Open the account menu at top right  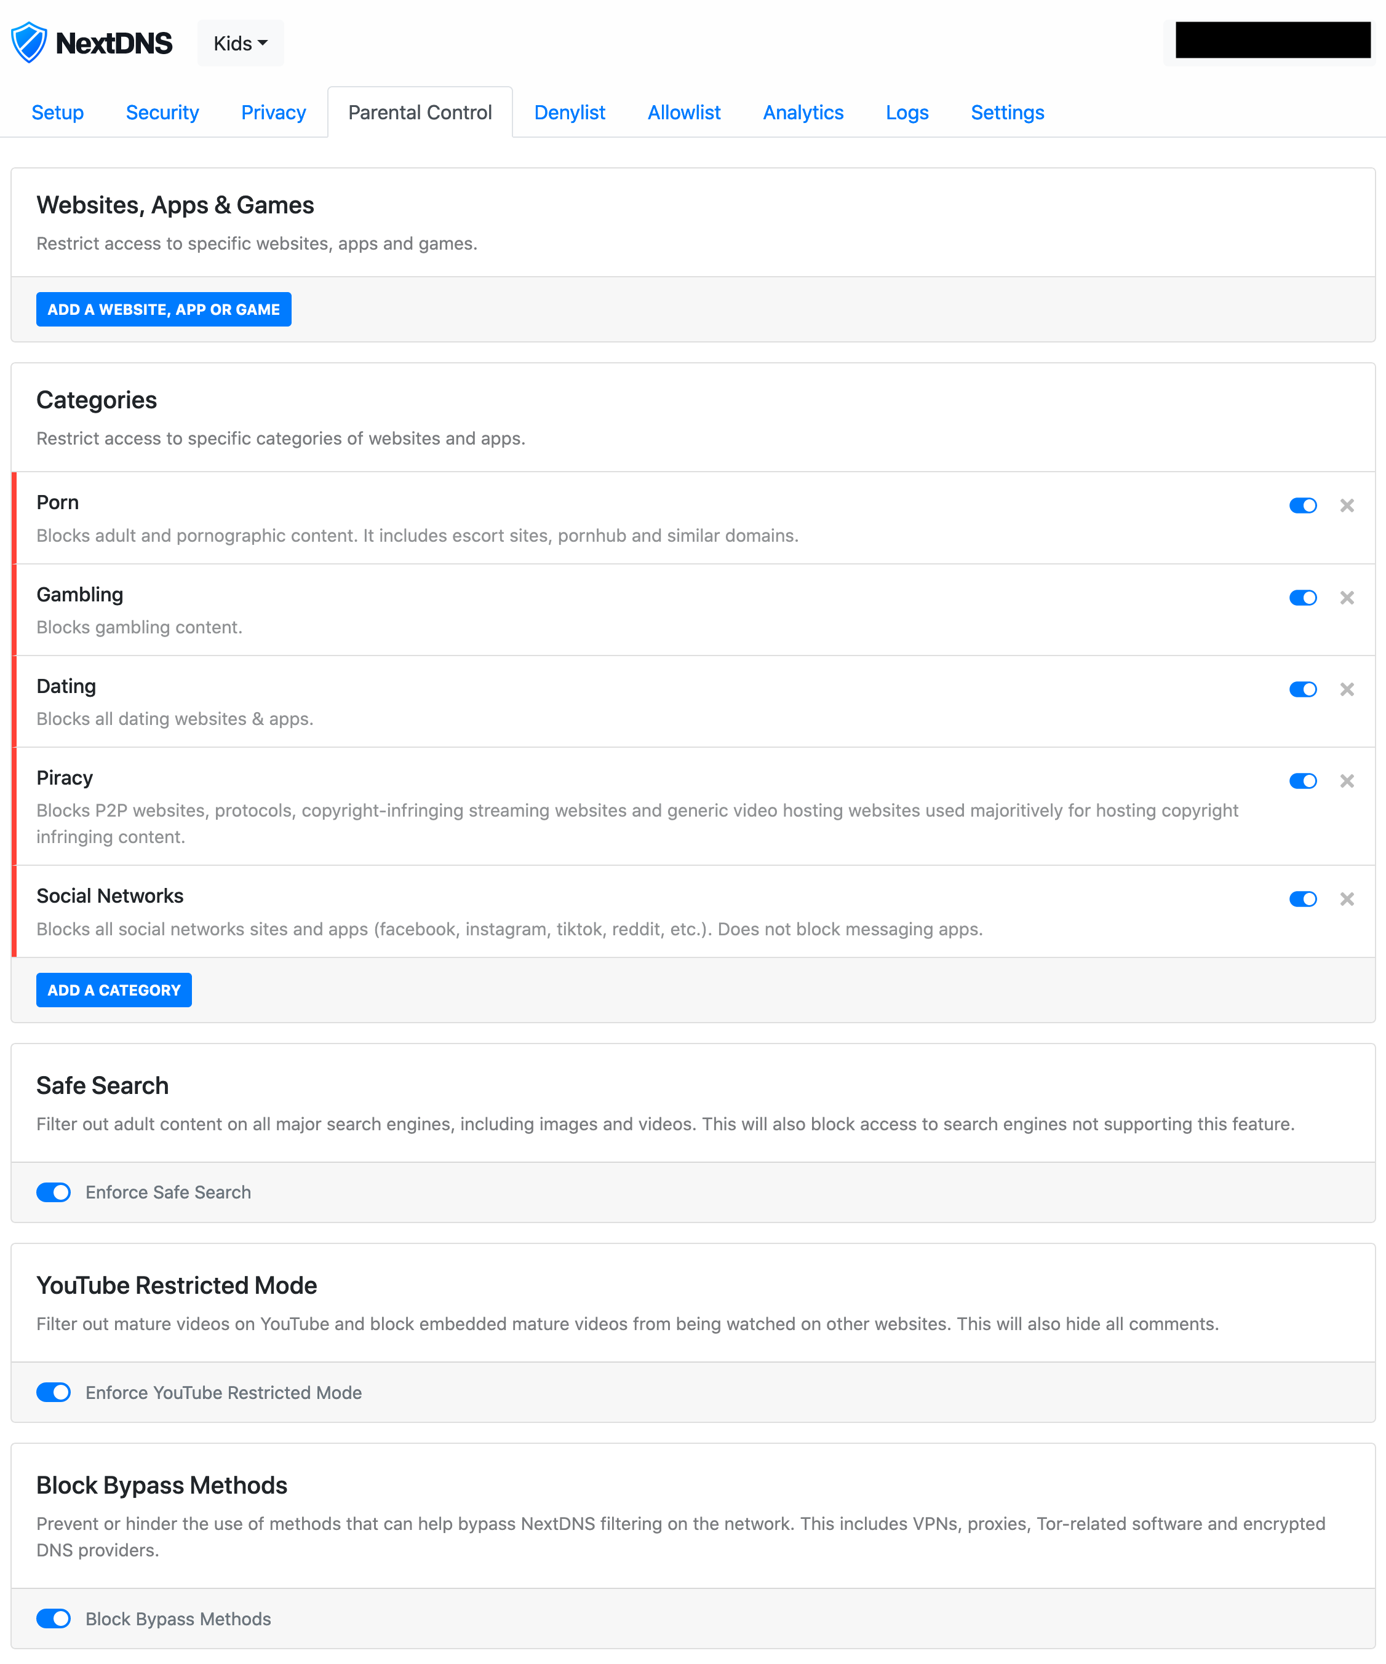1272,41
